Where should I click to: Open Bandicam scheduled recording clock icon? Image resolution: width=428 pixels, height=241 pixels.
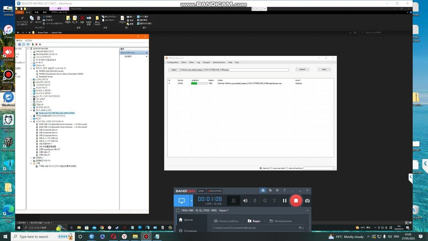(x=277, y=190)
